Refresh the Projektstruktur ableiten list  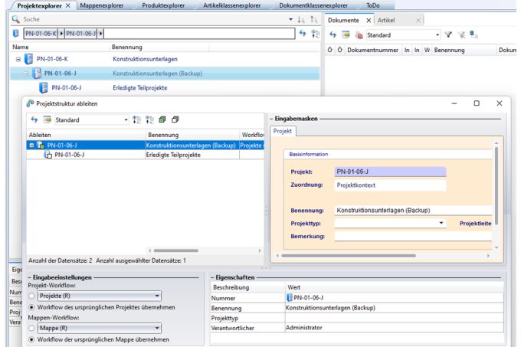click(x=34, y=119)
